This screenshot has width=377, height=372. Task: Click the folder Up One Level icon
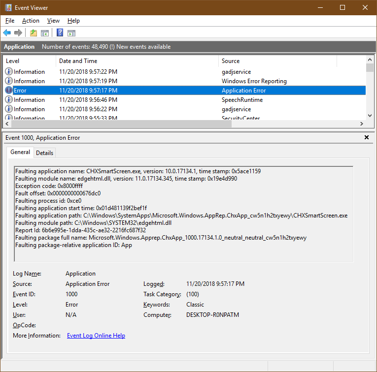(34, 32)
